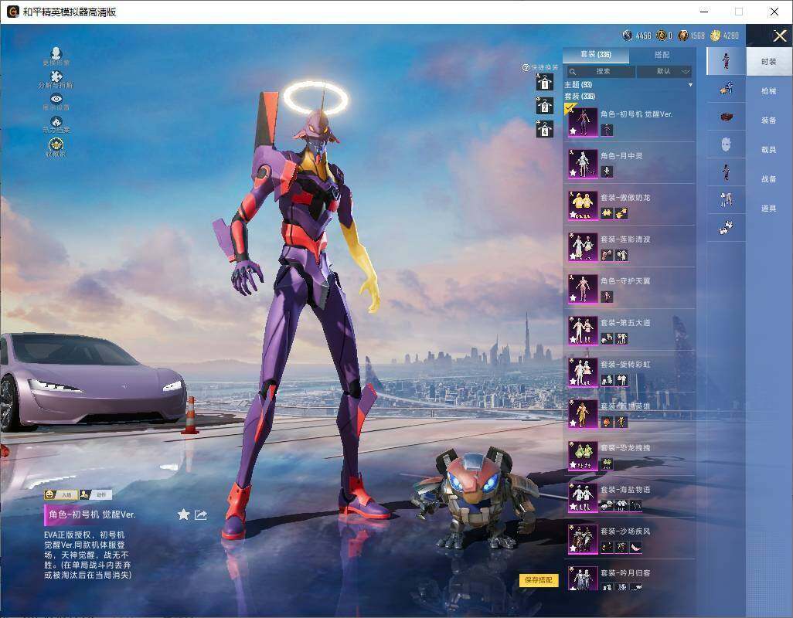Choose the second small figure subcategory icon
Image resolution: width=793 pixels, height=618 pixels.
click(x=727, y=172)
